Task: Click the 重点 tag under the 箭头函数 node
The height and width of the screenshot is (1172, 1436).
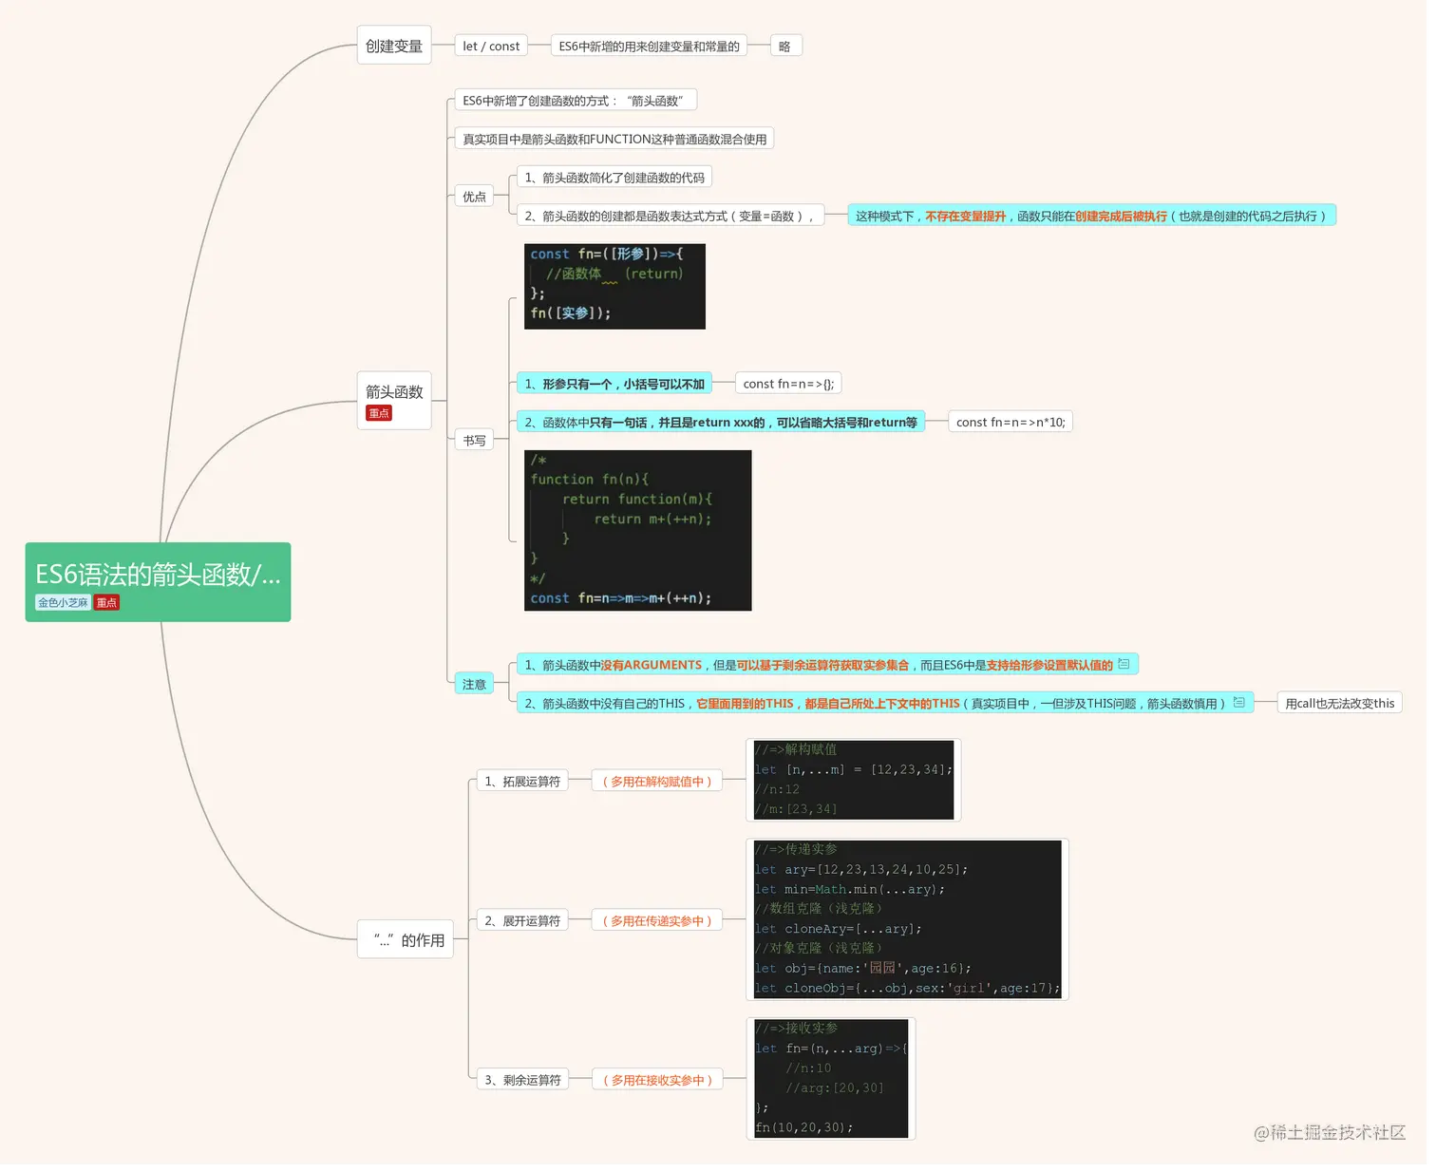Action: [379, 413]
